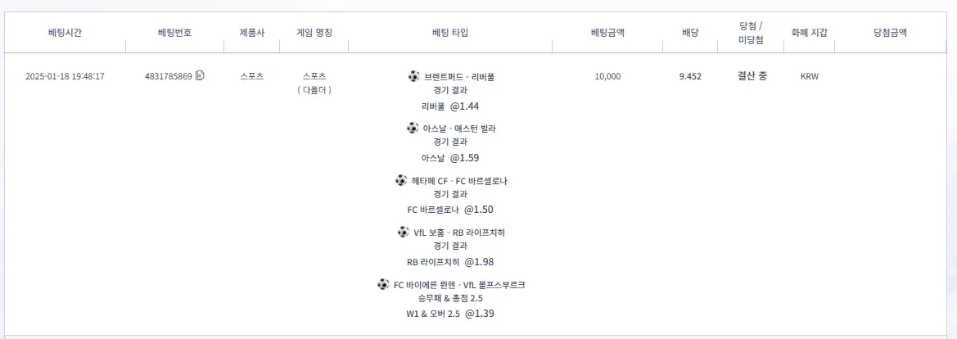Image resolution: width=957 pixels, height=339 pixels.
Task: Click the 당첨 / 미당첨 column header
Action: point(750,33)
